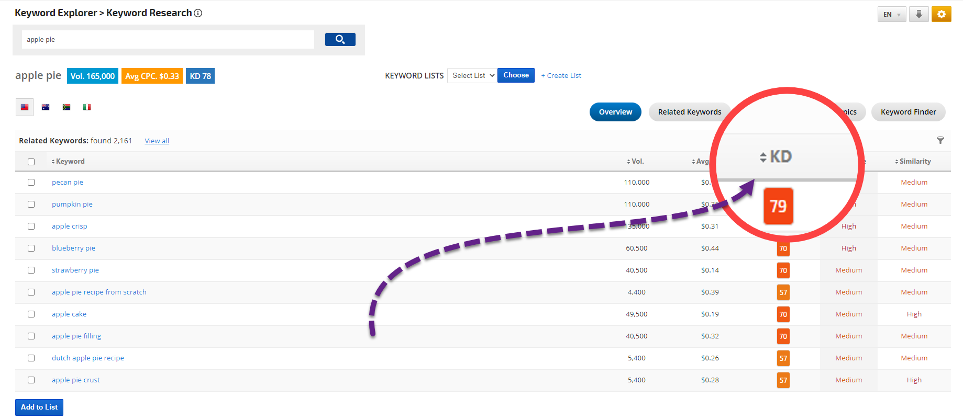Switch to the Australia flag
Viewport: 963px width, 420px height.
(46, 107)
